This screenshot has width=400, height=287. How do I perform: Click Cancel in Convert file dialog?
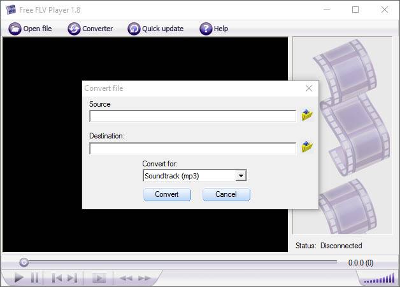226,194
